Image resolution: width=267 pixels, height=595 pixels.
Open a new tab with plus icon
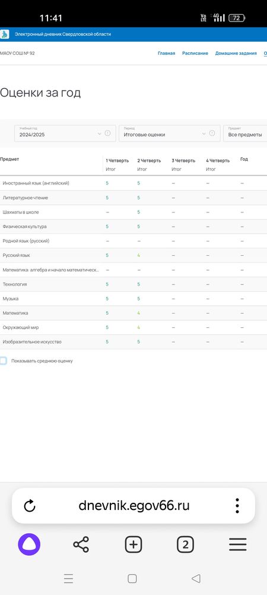pos(133,544)
